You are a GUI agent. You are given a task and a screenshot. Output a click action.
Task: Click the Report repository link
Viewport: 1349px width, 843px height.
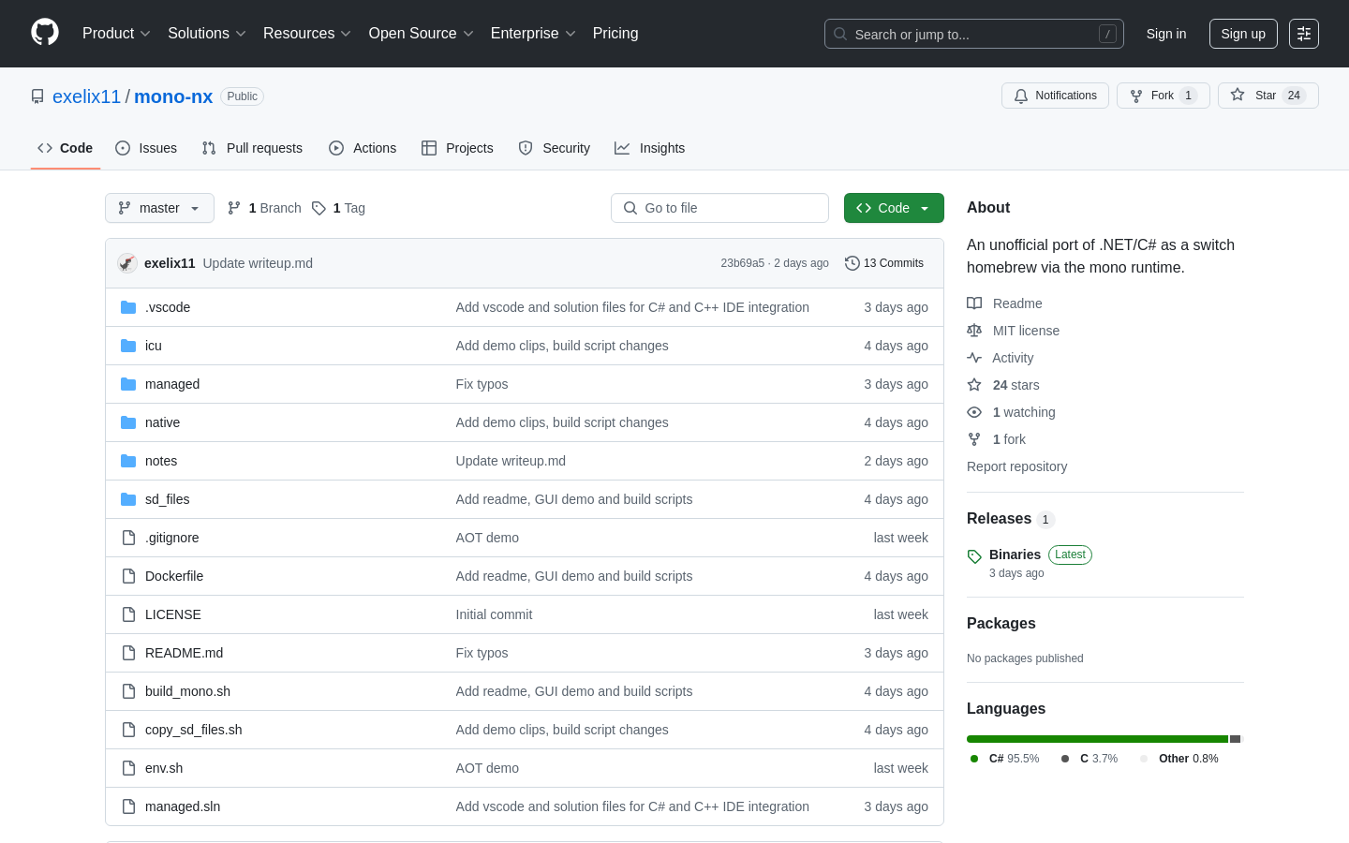[x=1016, y=466]
